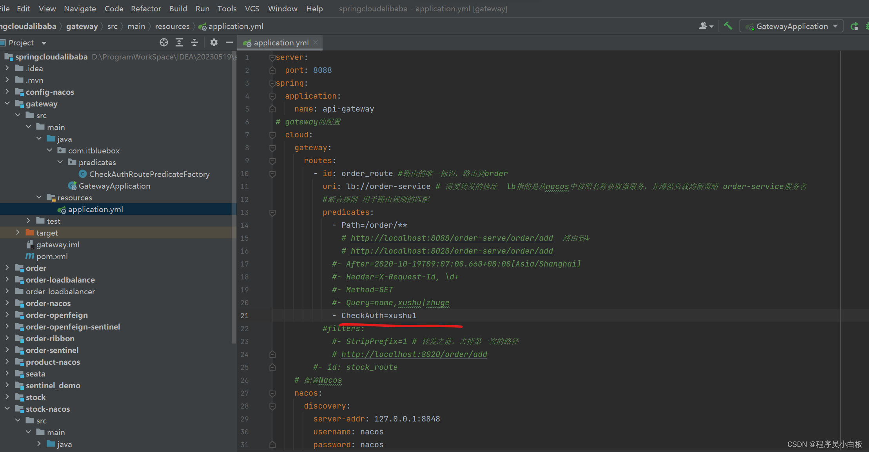Screen dimensions: 869x452
Task: Expand the order-nacos module folder
Action: [x=7, y=303]
